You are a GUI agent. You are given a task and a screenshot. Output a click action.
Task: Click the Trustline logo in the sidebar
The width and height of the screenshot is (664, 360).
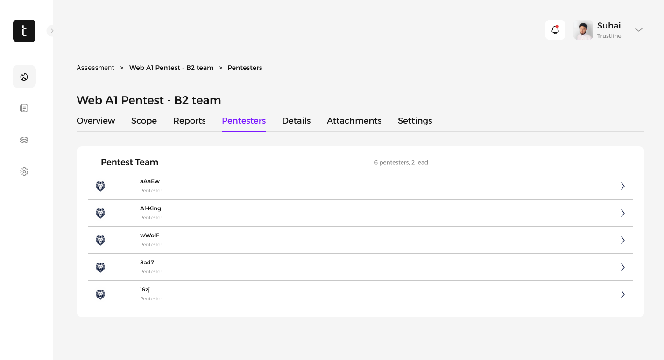point(24,31)
